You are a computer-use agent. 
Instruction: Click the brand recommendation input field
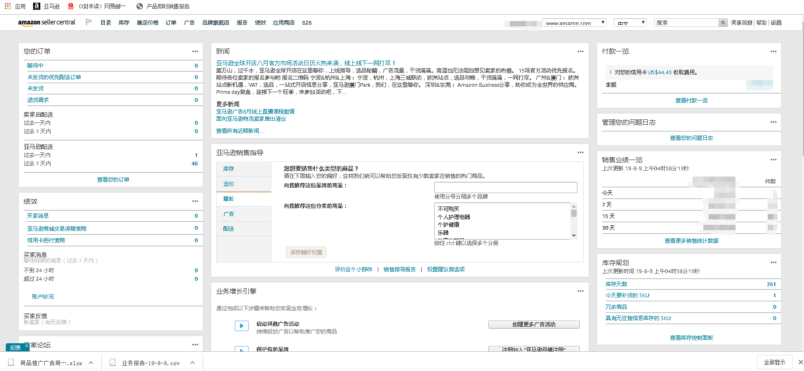(506, 187)
